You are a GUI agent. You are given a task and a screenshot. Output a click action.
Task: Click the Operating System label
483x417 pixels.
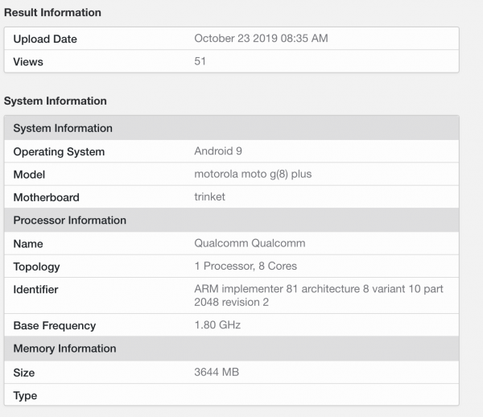(59, 152)
